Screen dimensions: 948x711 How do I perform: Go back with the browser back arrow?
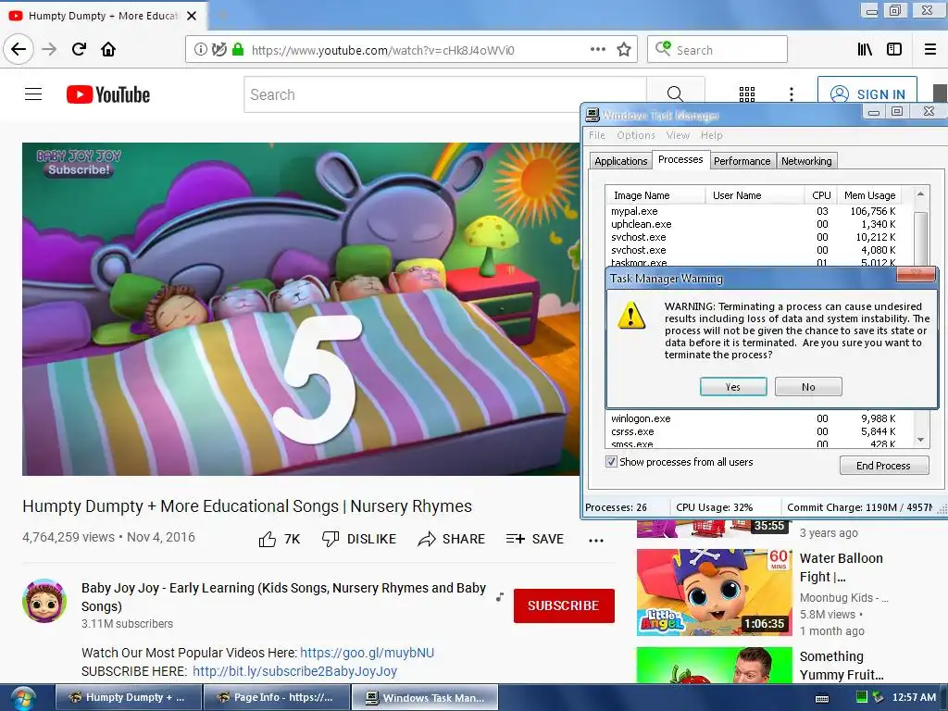point(19,49)
